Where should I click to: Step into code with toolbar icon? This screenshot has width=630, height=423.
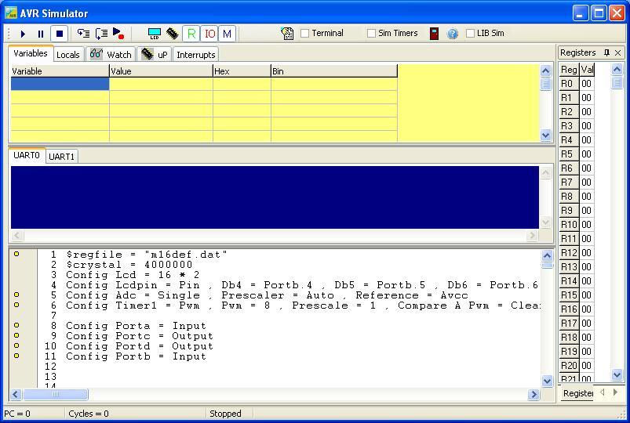pos(83,34)
